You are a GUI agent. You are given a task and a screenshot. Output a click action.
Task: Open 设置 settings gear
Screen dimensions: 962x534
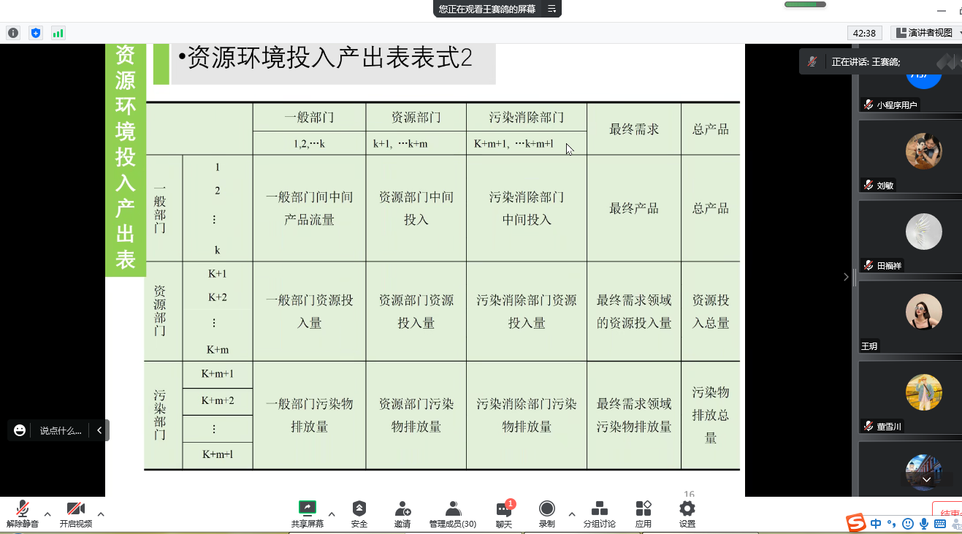687,514
